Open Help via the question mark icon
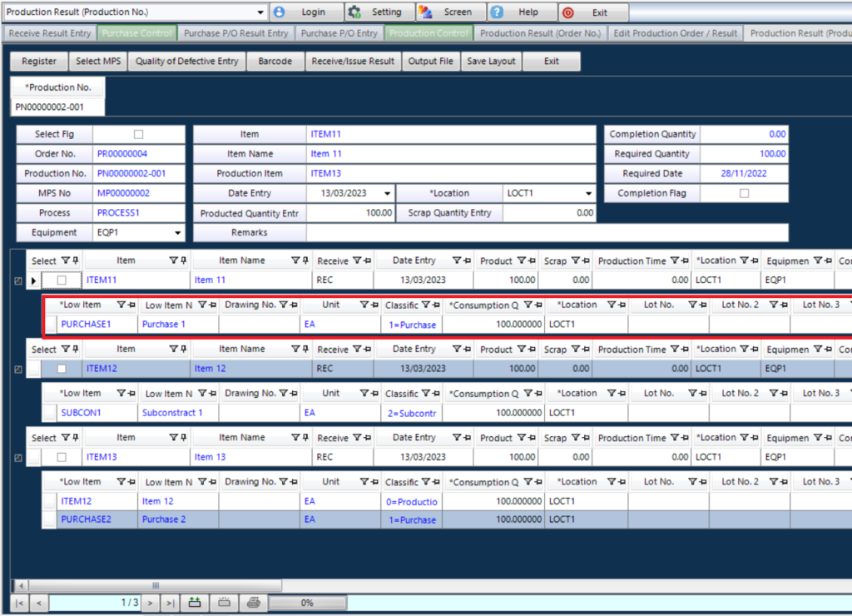 [x=497, y=12]
